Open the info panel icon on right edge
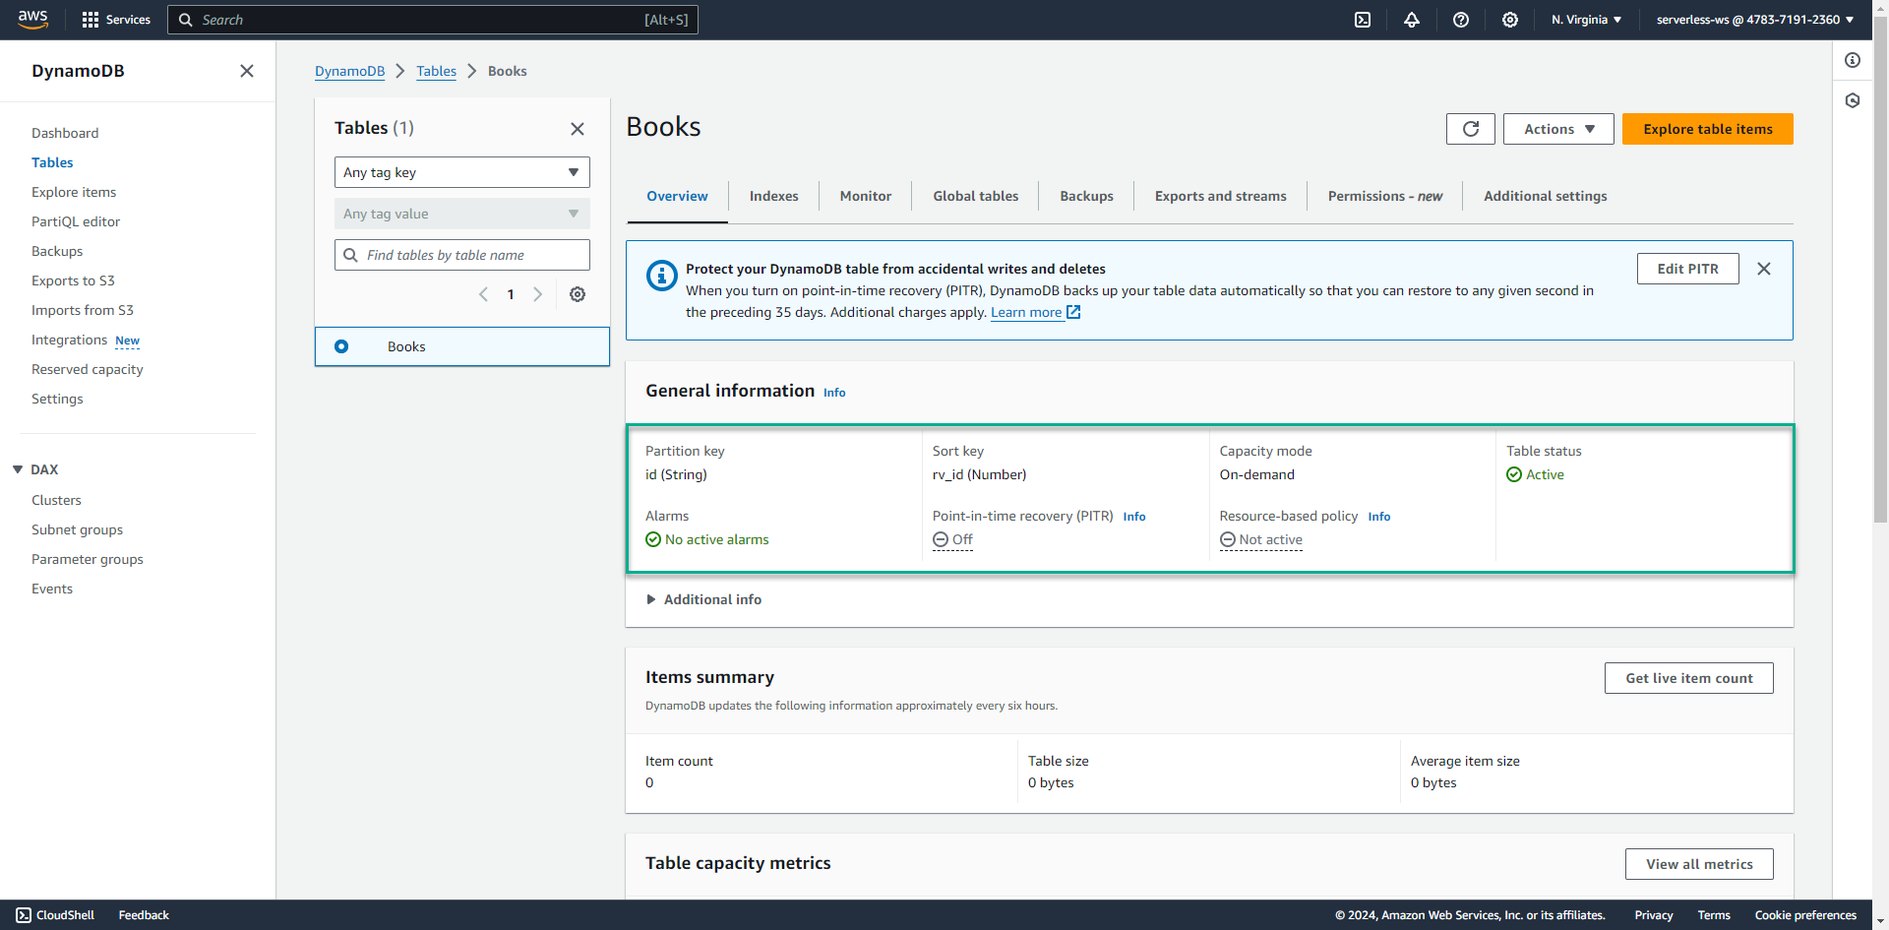The height and width of the screenshot is (930, 1889). (x=1853, y=60)
